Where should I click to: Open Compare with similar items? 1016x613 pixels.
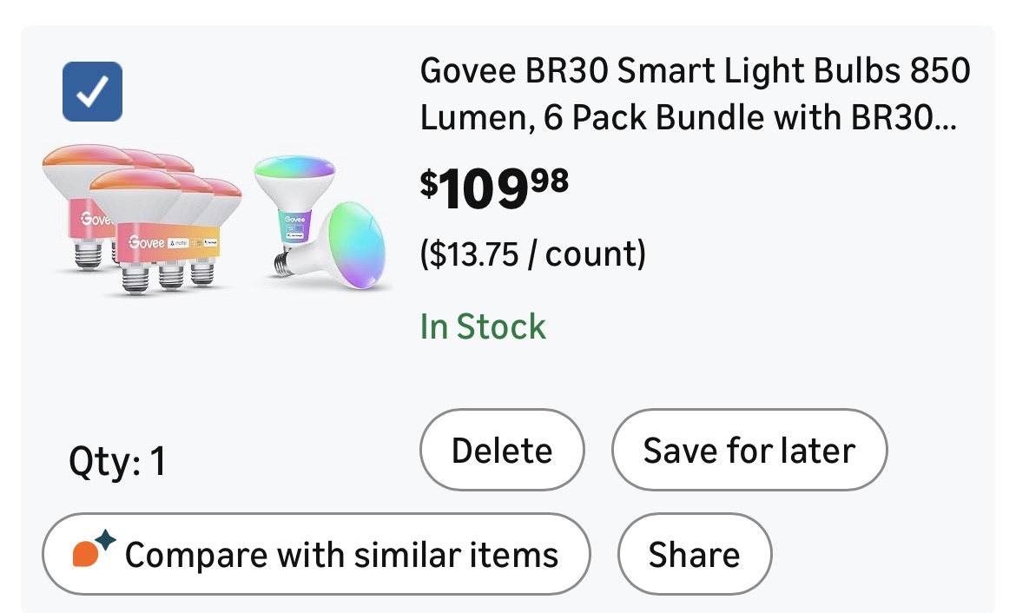coord(316,554)
